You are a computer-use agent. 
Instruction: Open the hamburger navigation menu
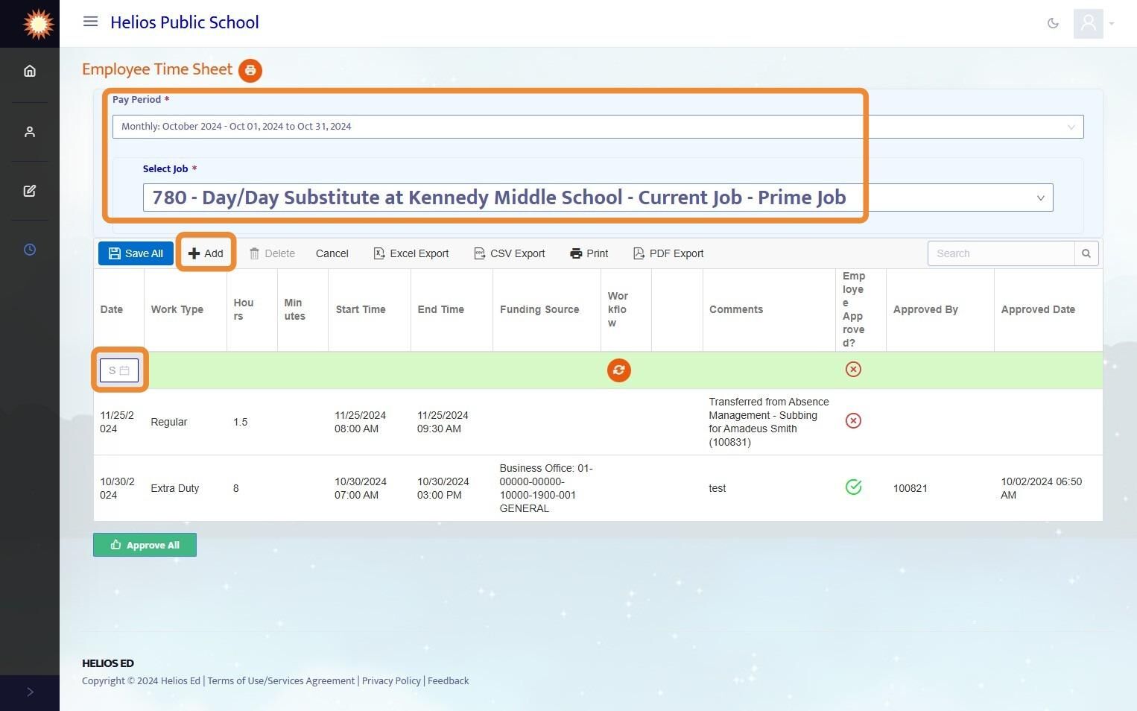coord(90,22)
